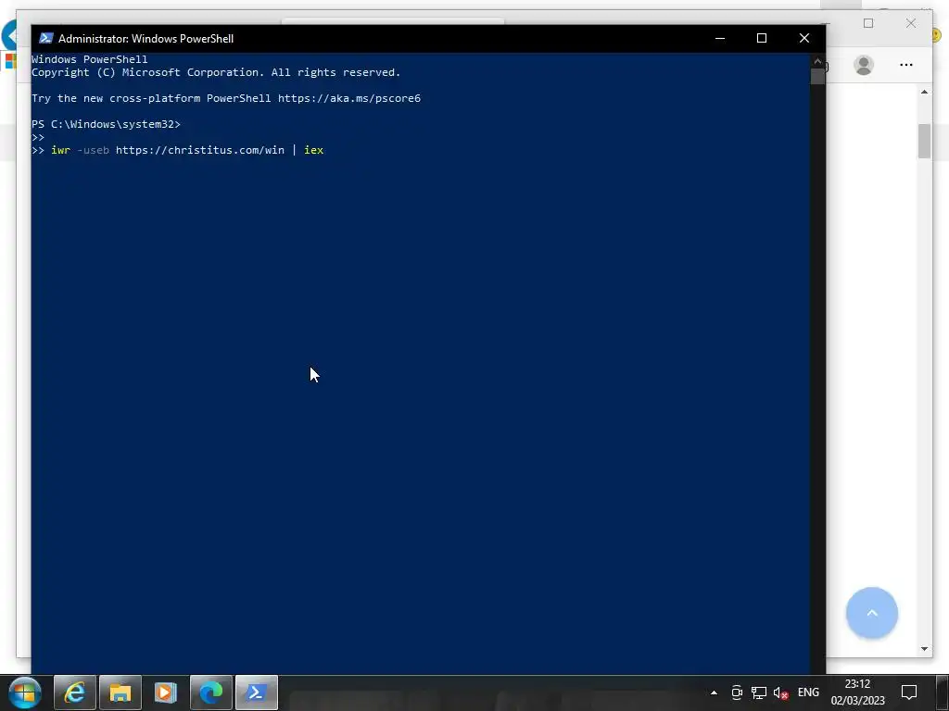Maximize the PowerShell window

[x=762, y=38]
